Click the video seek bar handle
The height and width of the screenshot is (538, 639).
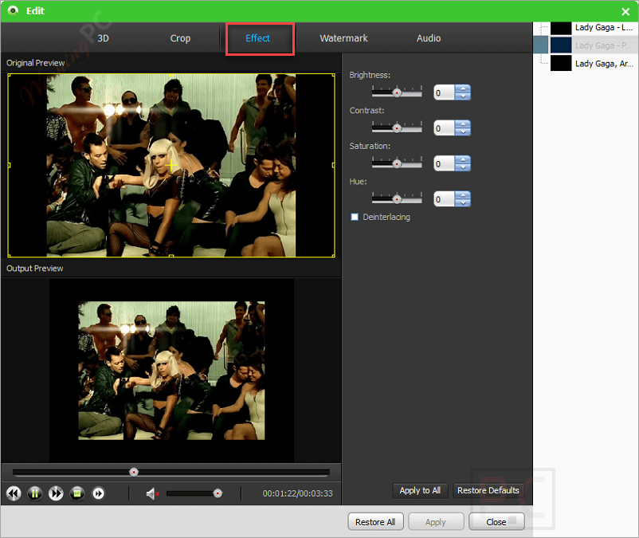[x=134, y=472]
